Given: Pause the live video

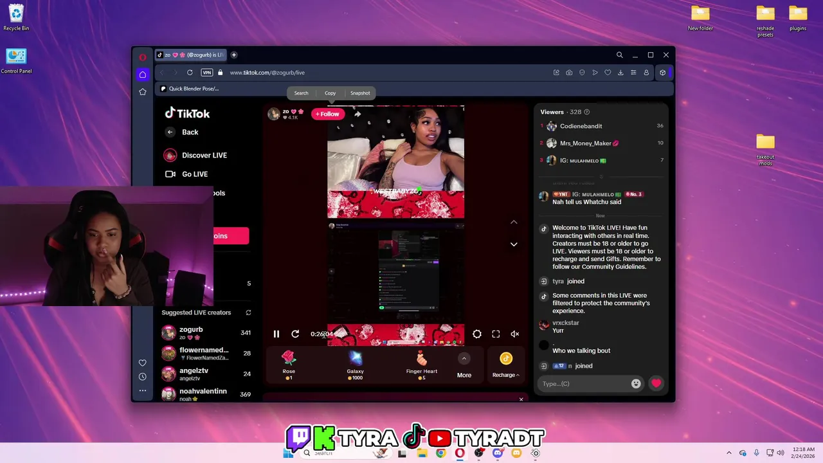Looking at the screenshot, I should tap(276, 334).
